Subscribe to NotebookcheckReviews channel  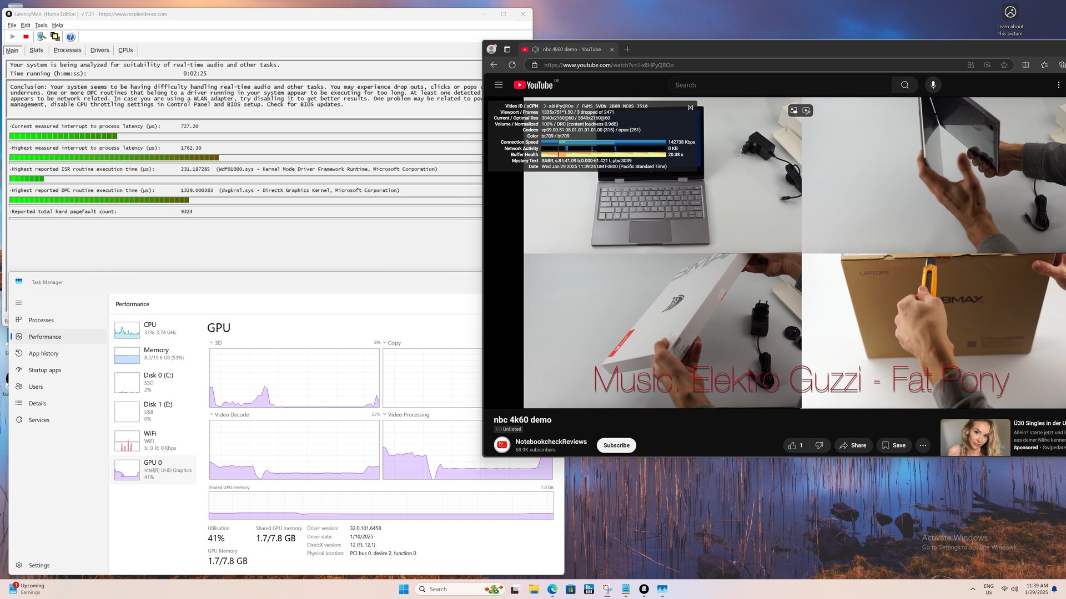(x=616, y=445)
